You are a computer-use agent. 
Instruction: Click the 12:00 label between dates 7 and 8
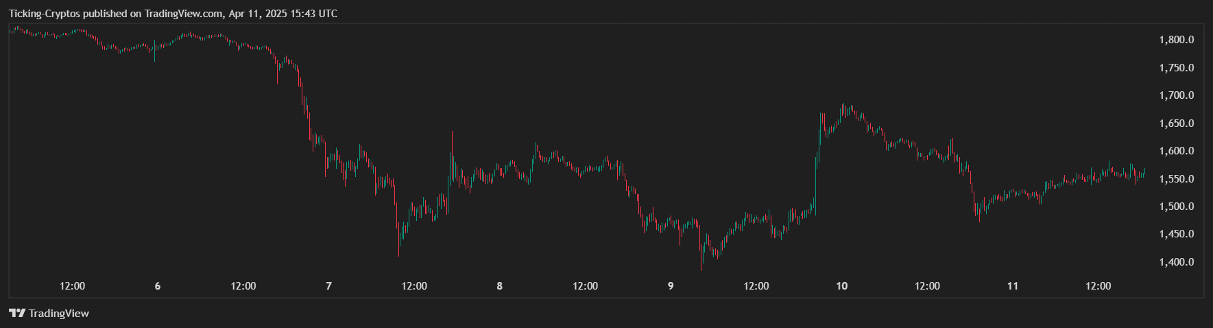tap(414, 286)
